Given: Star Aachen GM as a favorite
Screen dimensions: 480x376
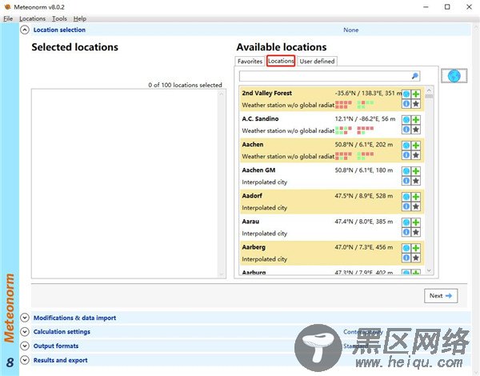Looking at the screenshot, I should click(x=416, y=181).
